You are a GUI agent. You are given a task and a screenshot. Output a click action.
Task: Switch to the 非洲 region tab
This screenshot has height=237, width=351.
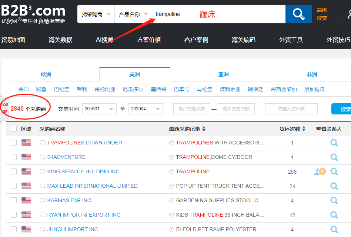point(312,74)
